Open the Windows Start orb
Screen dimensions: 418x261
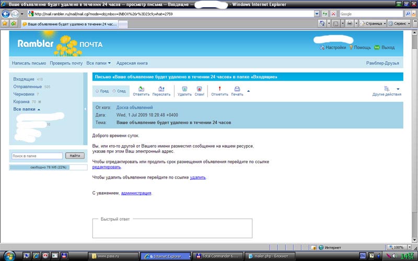point(9,256)
